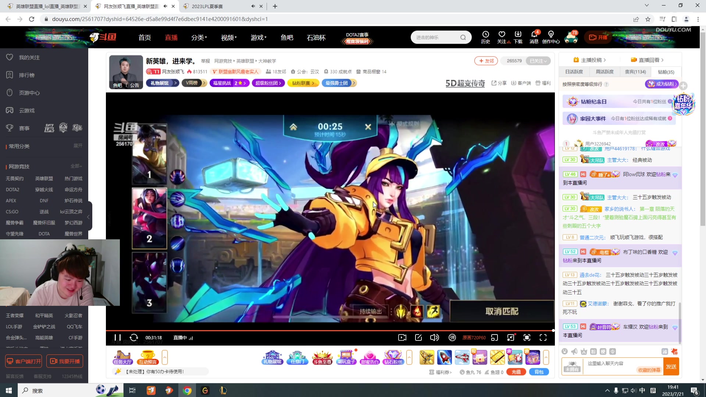Click the 分享 share icon link
The image size is (706, 397).
pyautogui.click(x=499, y=83)
